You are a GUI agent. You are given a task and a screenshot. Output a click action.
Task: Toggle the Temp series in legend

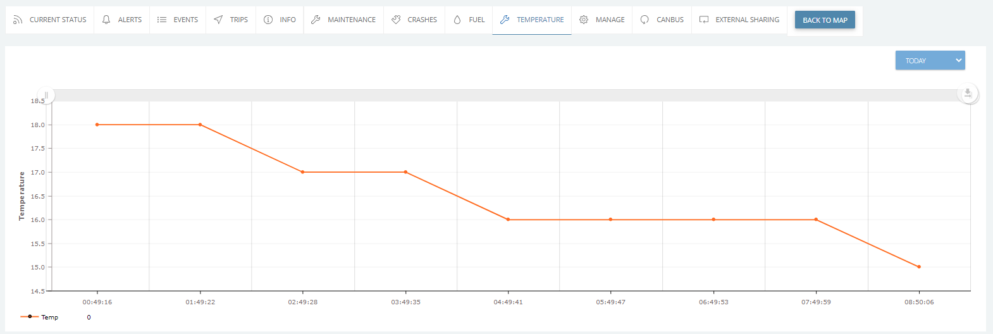39,317
